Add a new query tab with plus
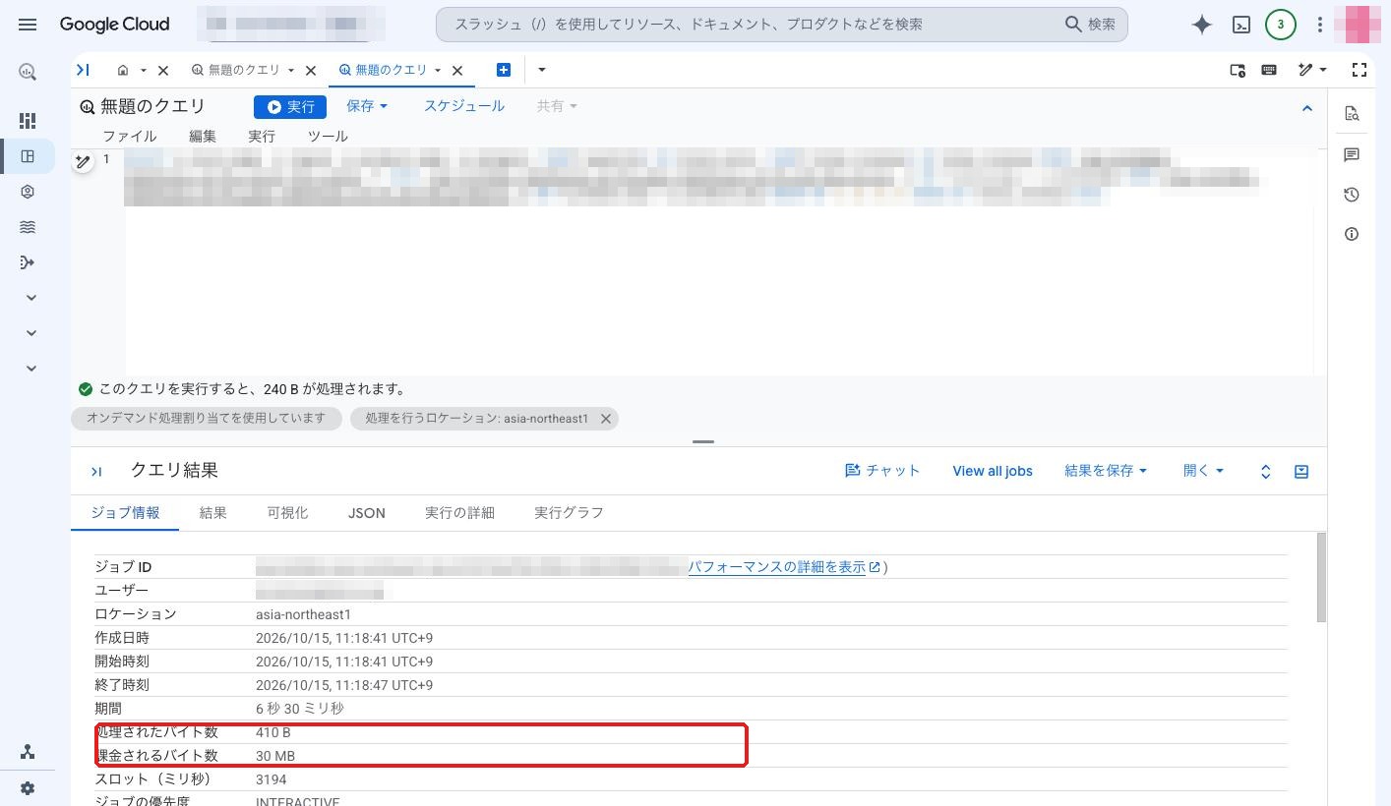The image size is (1391, 806). (x=504, y=70)
